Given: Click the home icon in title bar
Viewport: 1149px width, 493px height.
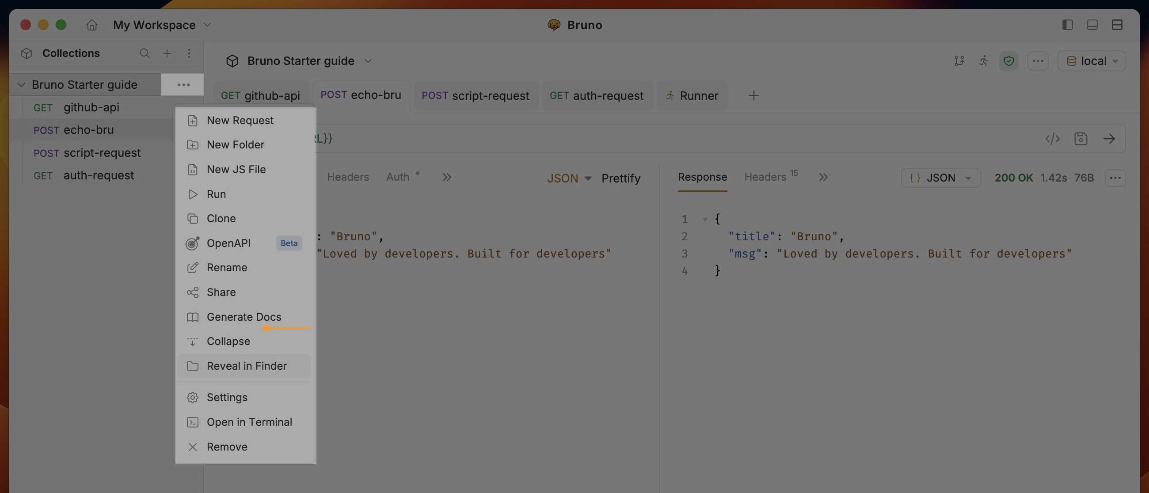Looking at the screenshot, I should click(x=91, y=25).
